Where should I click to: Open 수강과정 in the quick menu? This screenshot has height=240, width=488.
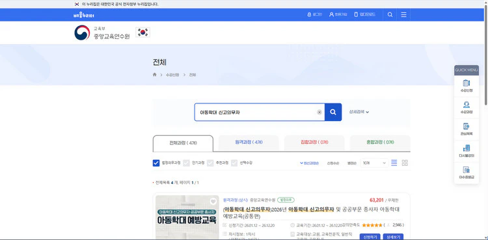click(x=467, y=108)
